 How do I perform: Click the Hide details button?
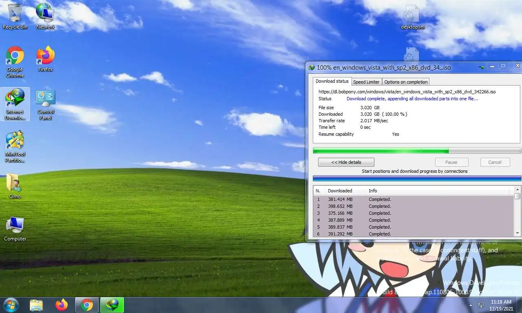coord(346,162)
